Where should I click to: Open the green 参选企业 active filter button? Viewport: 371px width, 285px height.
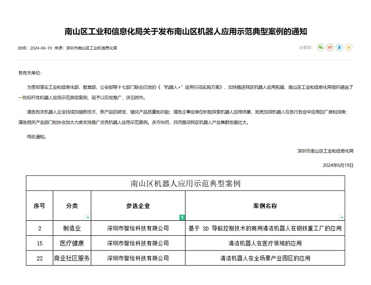182,217
